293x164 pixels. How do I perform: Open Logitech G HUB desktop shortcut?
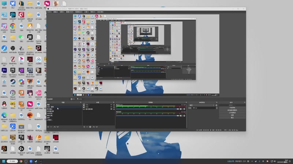click(x=21, y=150)
